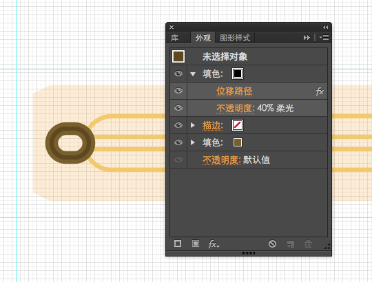Screen dimensions: 372x282
Task: Switch to the 库 tab
Action: coord(174,38)
